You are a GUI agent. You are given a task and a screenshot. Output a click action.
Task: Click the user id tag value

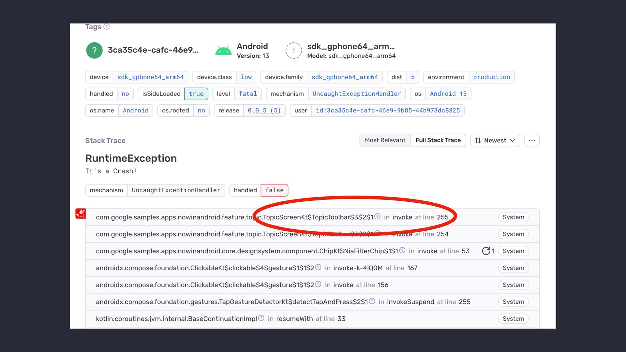click(388, 110)
